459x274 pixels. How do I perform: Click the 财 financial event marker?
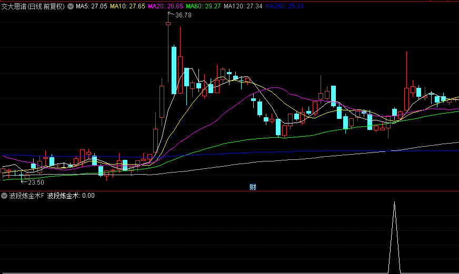click(x=253, y=187)
